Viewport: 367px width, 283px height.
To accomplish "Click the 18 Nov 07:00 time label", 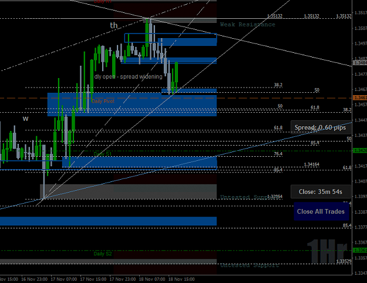I will (152, 279).
